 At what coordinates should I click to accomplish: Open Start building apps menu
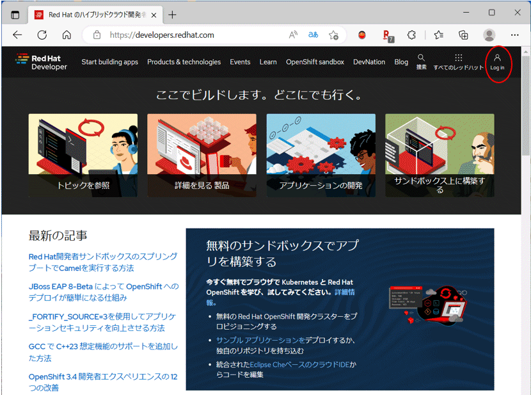click(110, 62)
